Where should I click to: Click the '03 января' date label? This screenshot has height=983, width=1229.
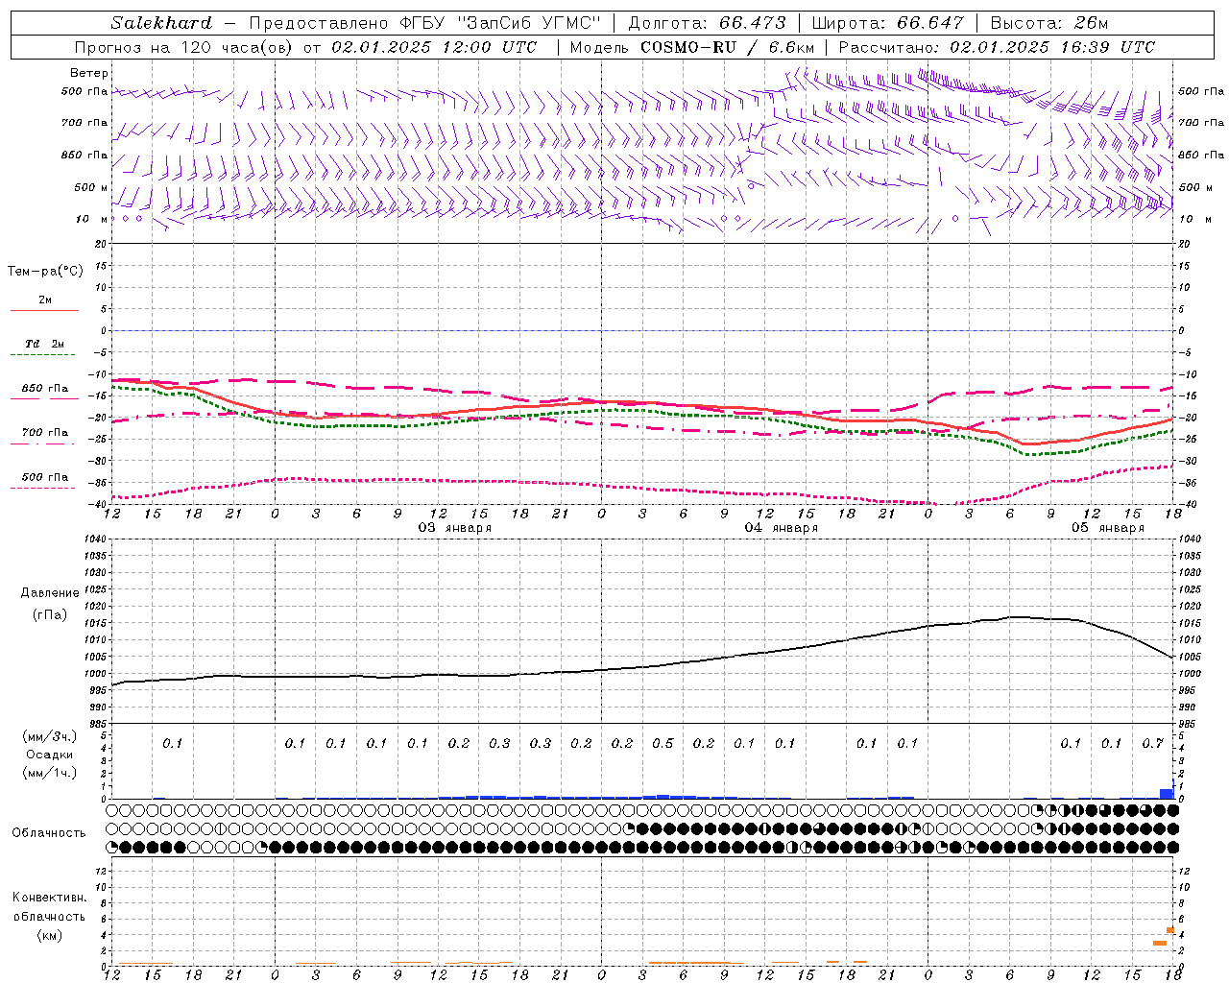click(x=455, y=528)
